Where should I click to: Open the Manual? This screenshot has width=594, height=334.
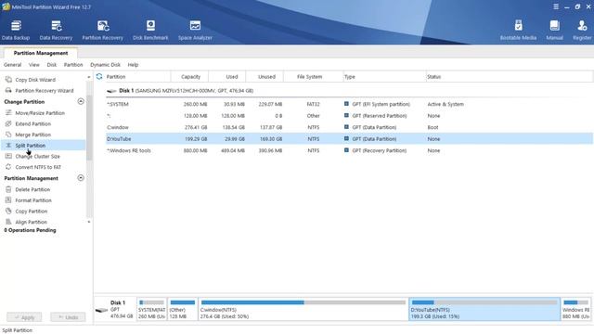pyautogui.click(x=555, y=30)
